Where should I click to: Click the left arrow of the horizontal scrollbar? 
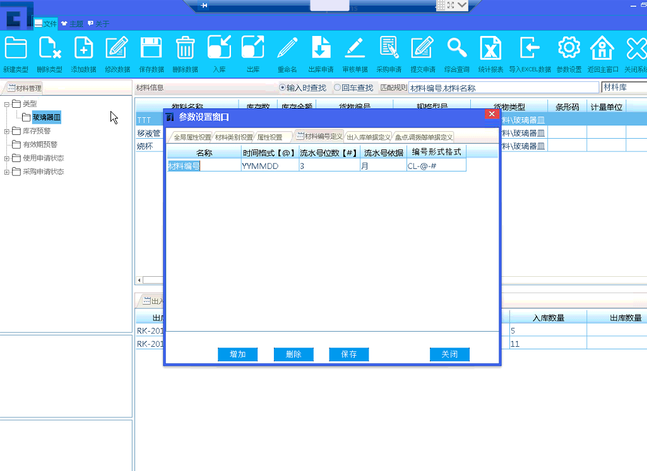click(x=139, y=280)
